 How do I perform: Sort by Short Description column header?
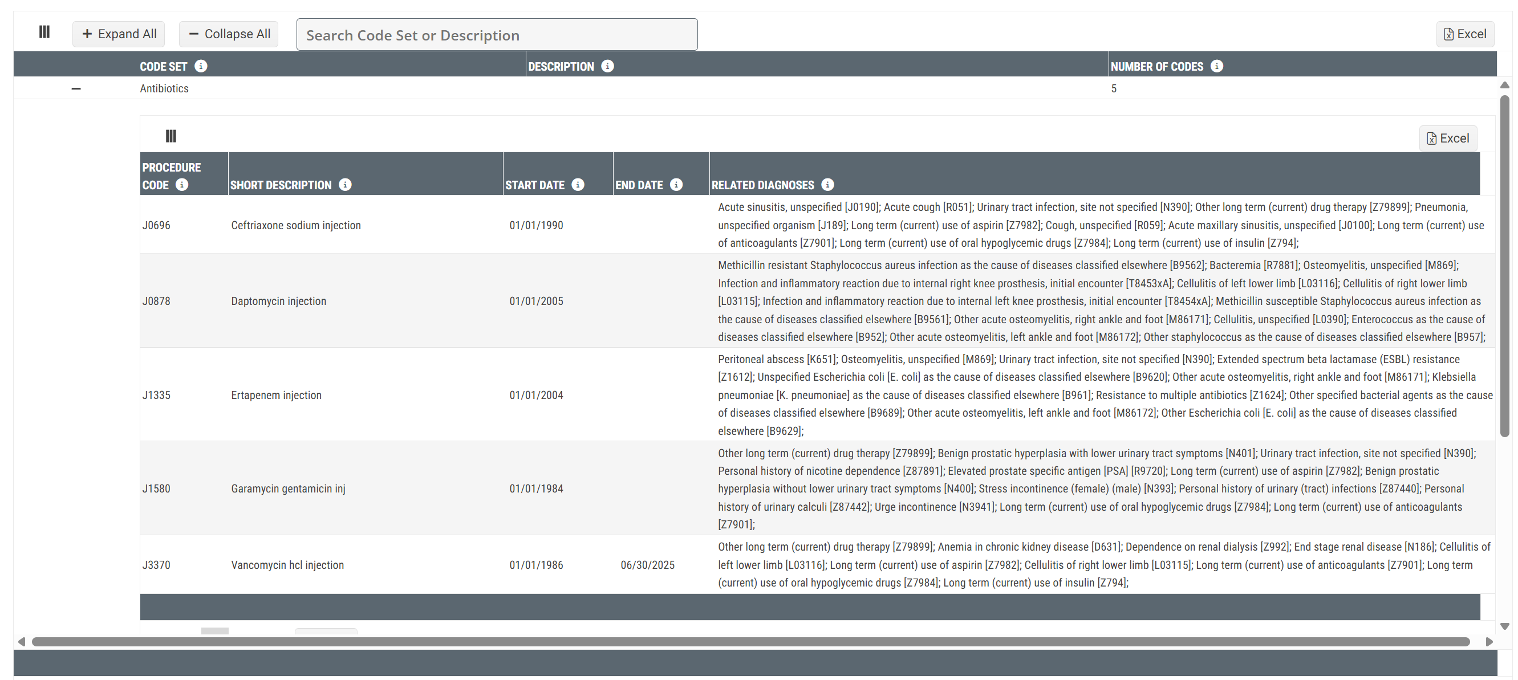(x=281, y=185)
